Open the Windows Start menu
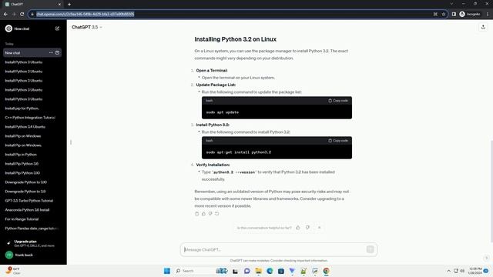 (x=167, y=271)
